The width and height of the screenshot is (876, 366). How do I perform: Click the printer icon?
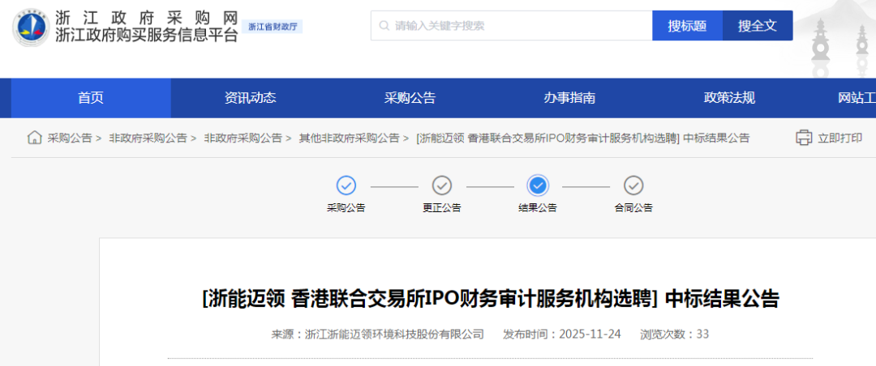(803, 138)
